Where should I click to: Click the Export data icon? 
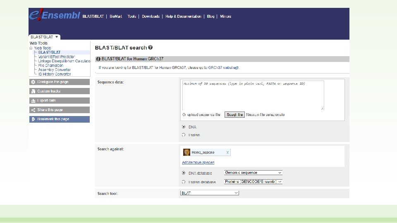coord(33,101)
